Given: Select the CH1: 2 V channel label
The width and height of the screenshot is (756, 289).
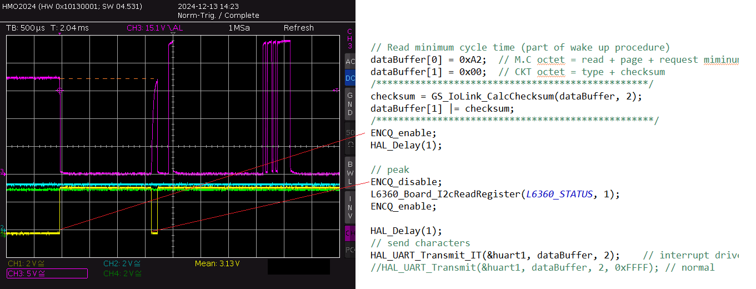Looking at the screenshot, I should (x=26, y=263).
